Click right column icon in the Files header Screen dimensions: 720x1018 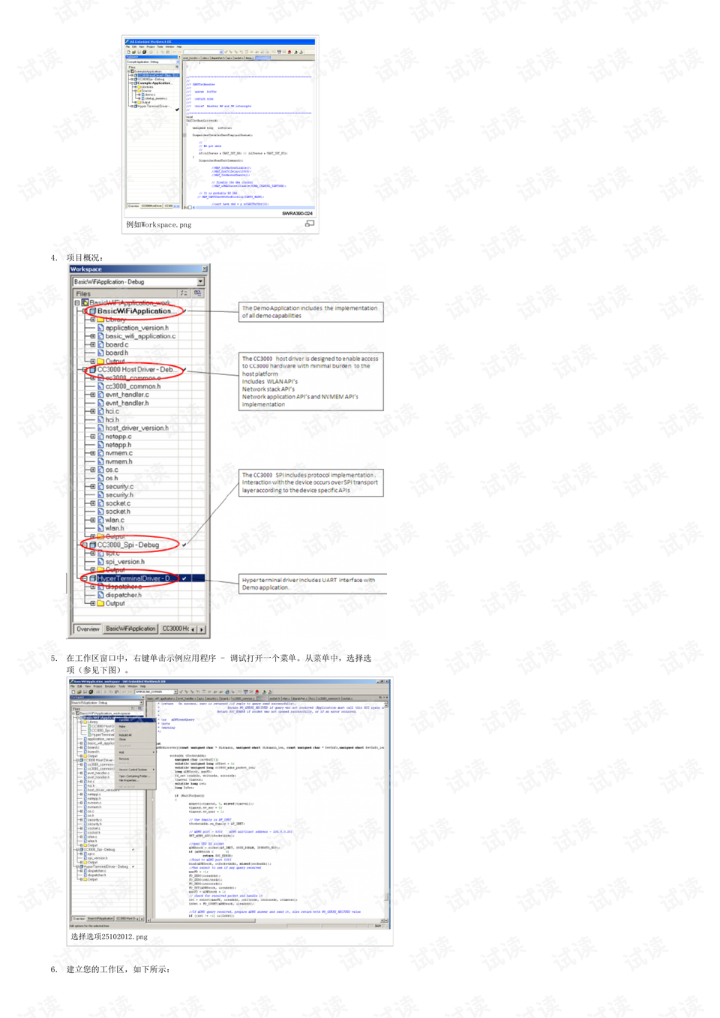[x=197, y=293]
